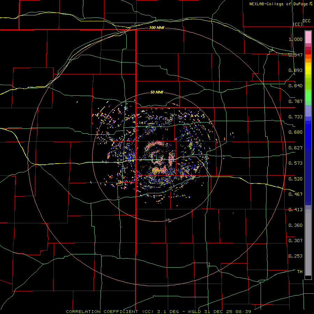Click the TH threshold label on legend
The image size is (314, 314).
[300, 272]
